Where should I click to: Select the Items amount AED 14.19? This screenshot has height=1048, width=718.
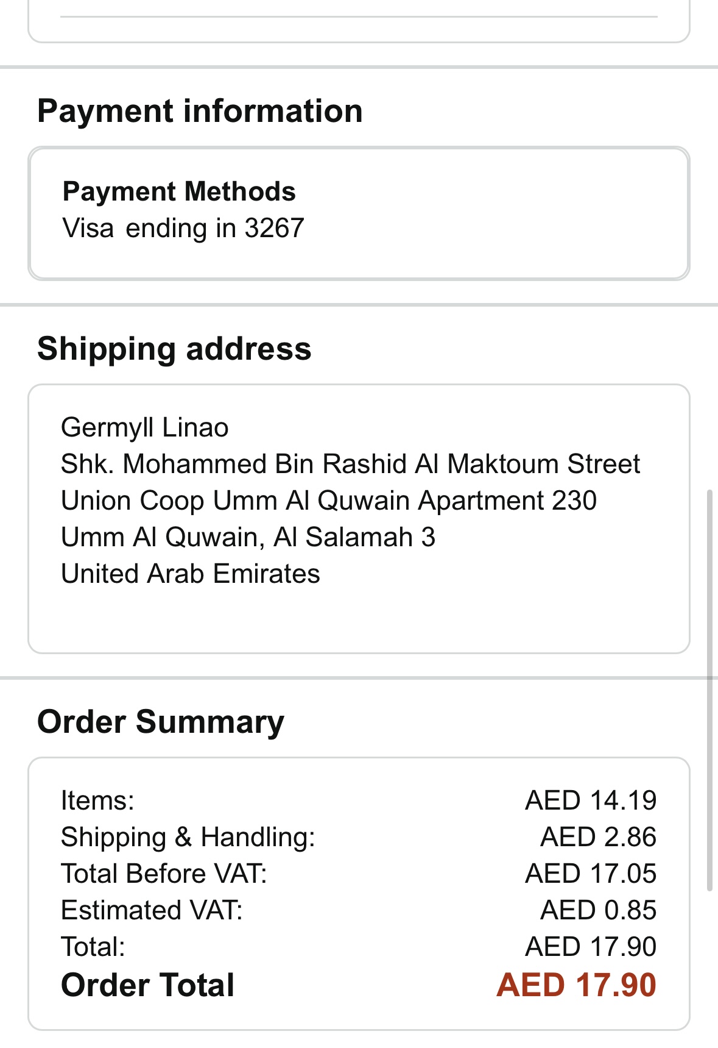(x=591, y=800)
